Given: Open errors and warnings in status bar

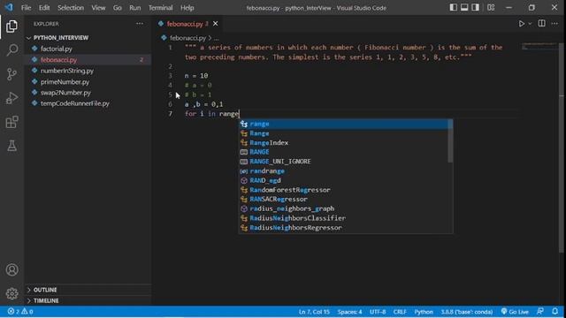Looking at the screenshot, I should (x=21, y=312).
